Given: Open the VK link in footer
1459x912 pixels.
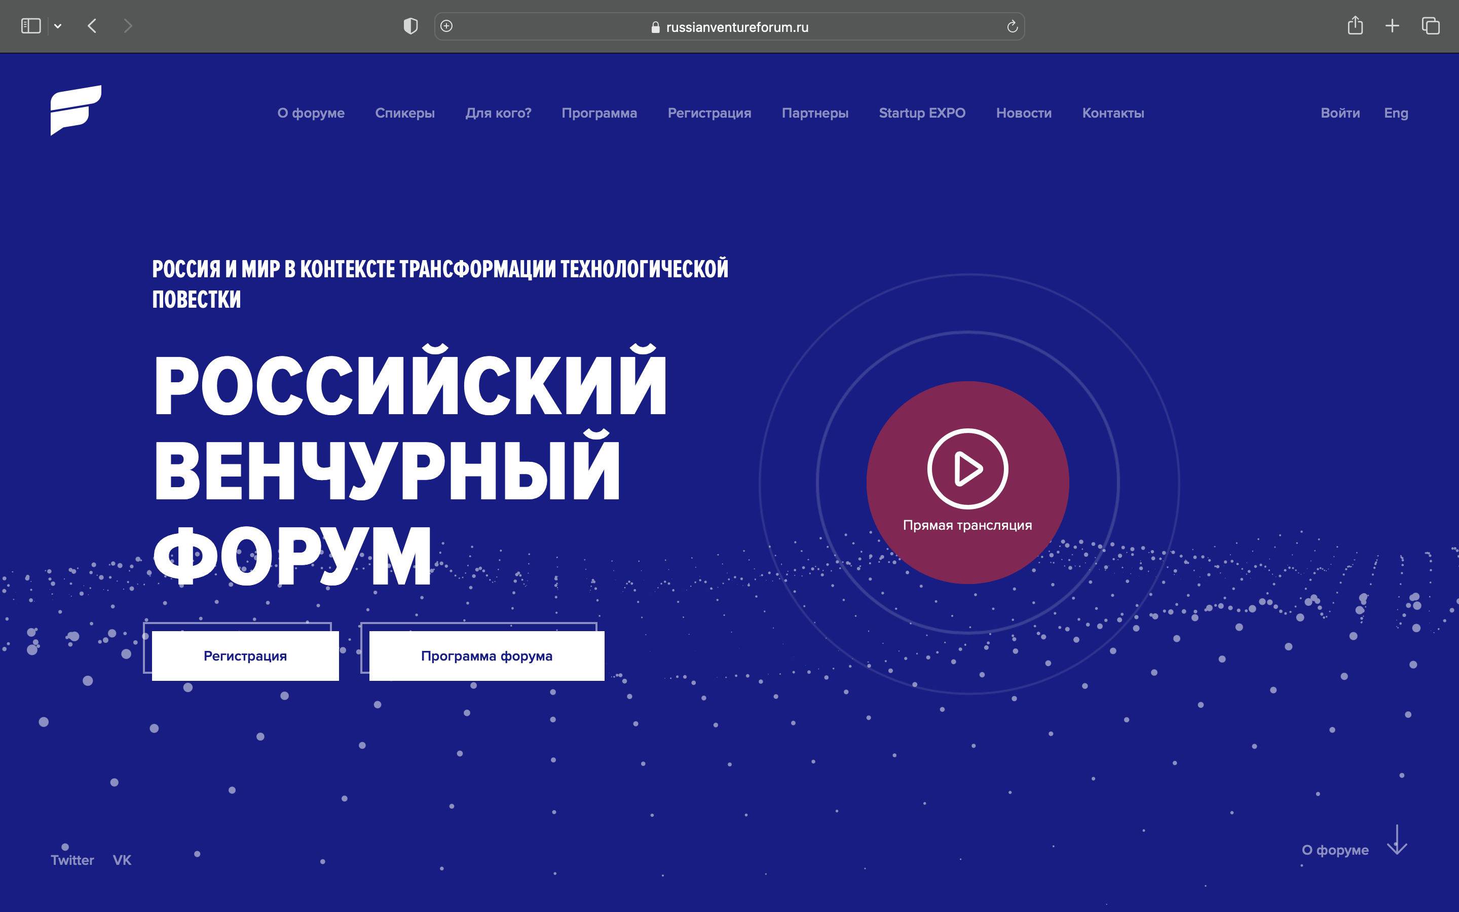Looking at the screenshot, I should click(122, 860).
